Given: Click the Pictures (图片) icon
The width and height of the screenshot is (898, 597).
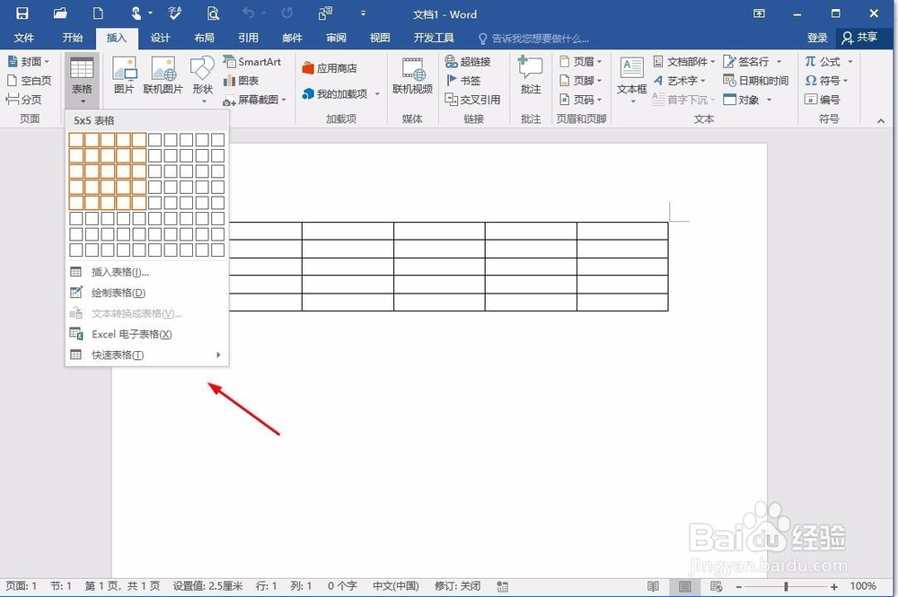Looking at the screenshot, I should point(124,75).
